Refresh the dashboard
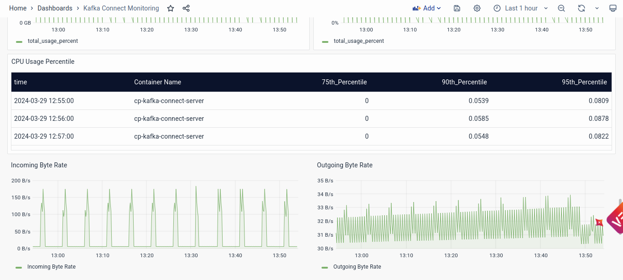Screen dimensions: 623x280 click(x=581, y=8)
